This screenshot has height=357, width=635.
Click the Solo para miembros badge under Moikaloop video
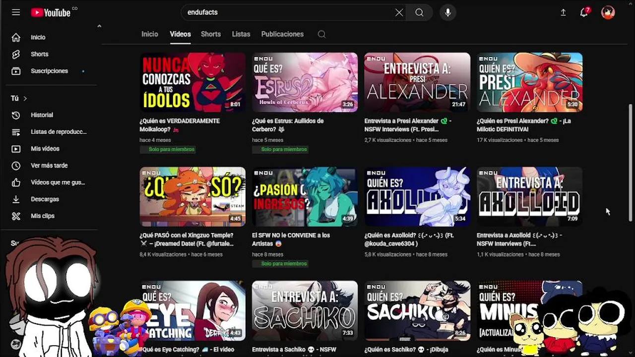[168, 149]
